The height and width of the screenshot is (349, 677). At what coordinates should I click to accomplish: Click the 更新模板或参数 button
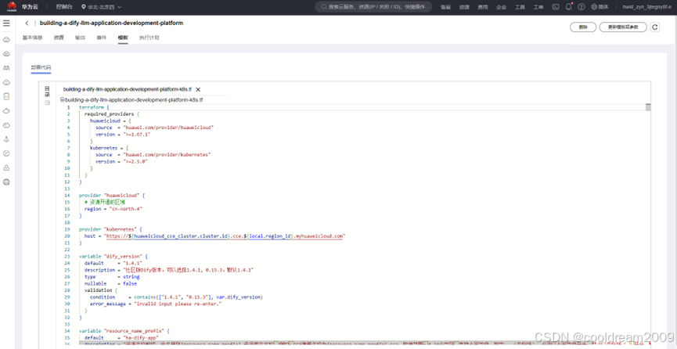624,27
